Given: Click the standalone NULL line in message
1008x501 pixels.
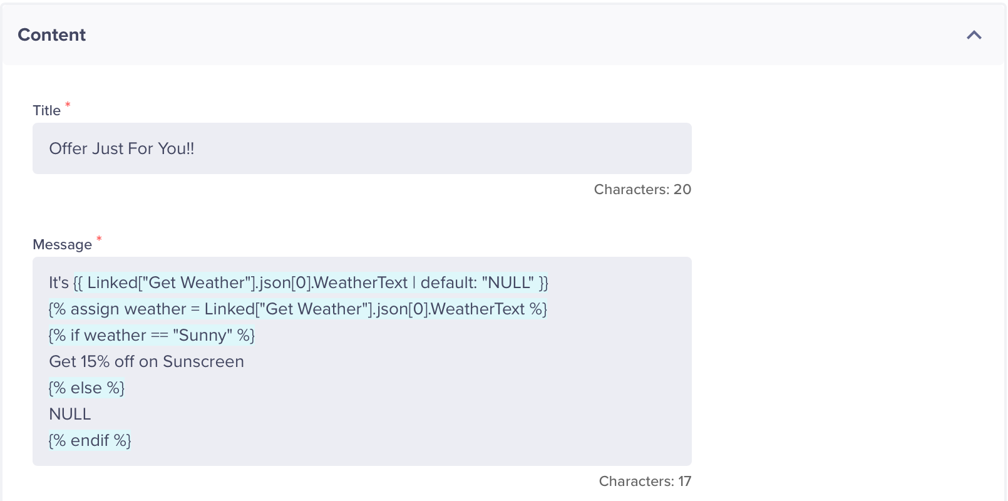Looking at the screenshot, I should 70,415.
